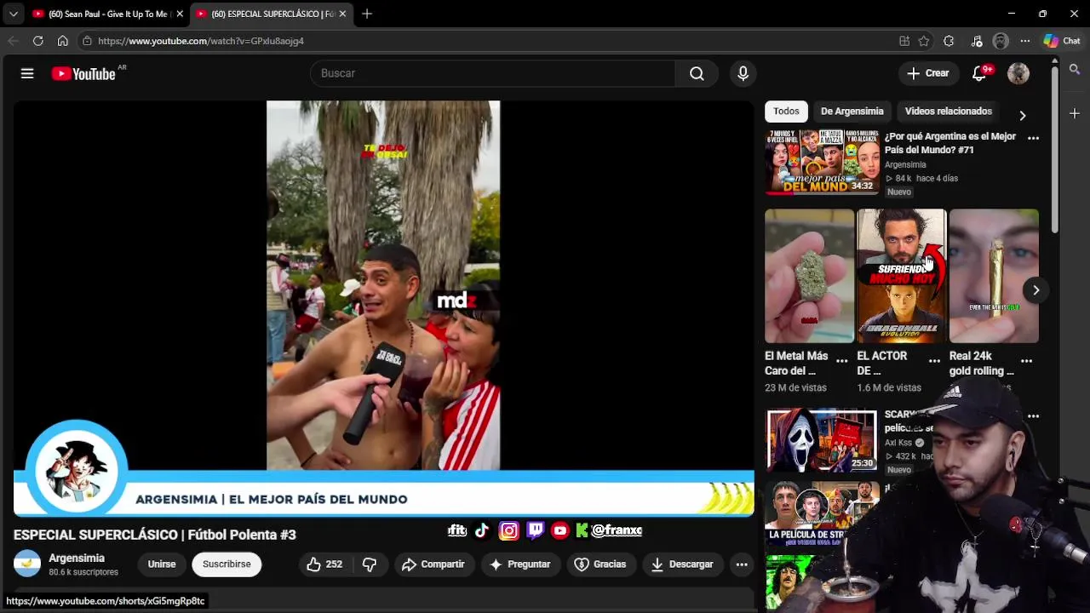Viewport: 1090px width, 613px height.
Task: Click 'Argensimia' under the recommended video title
Action: click(905, 165)
